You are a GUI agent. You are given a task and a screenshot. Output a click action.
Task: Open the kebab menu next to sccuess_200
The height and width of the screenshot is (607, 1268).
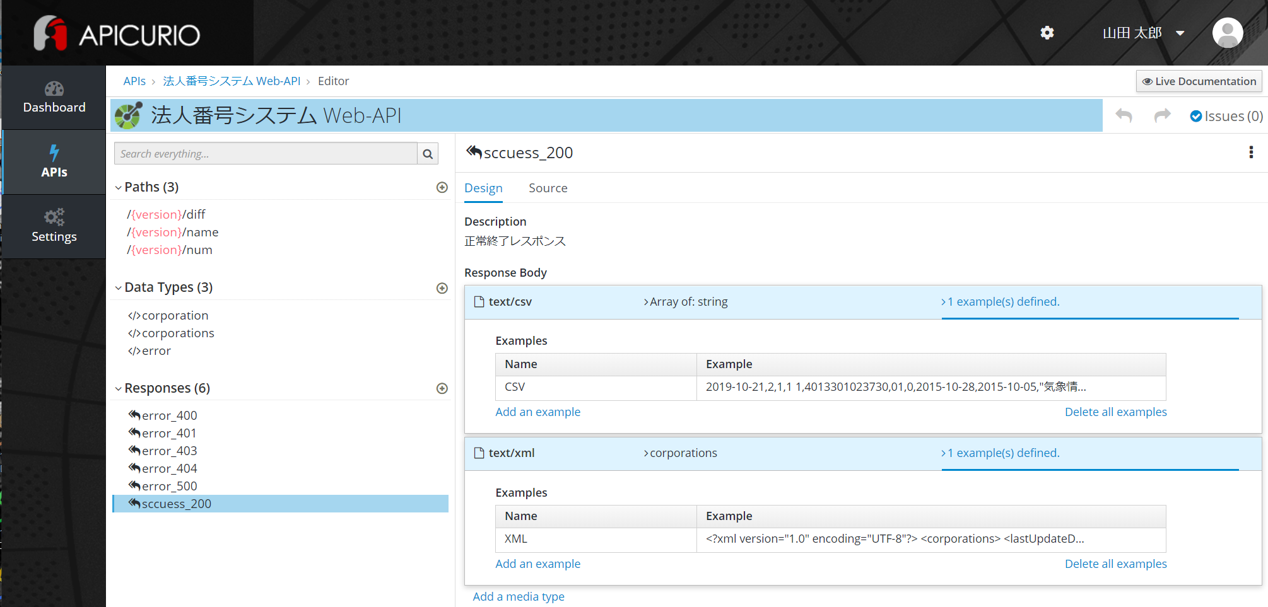point(1251,152)
